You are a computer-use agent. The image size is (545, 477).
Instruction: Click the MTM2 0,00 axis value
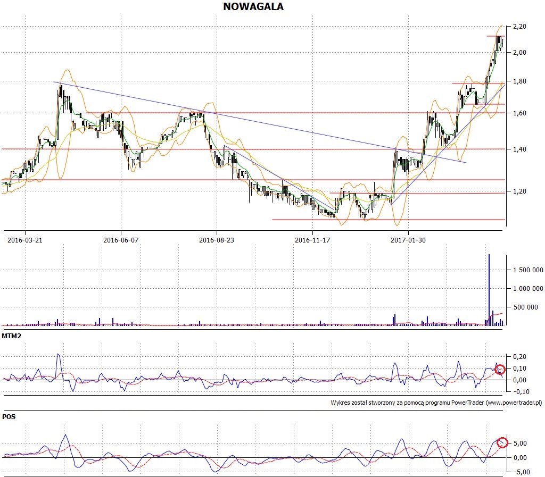[519, 380]
